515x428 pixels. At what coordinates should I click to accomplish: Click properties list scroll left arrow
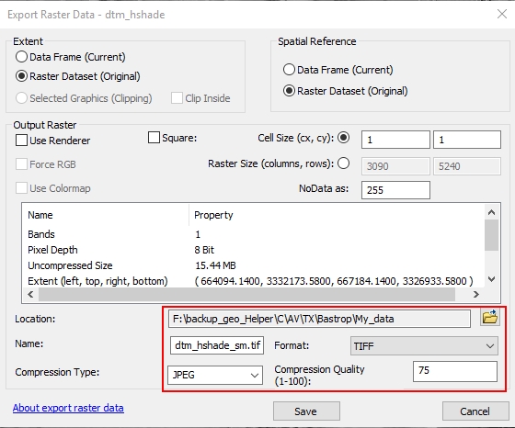pos(30,294)
